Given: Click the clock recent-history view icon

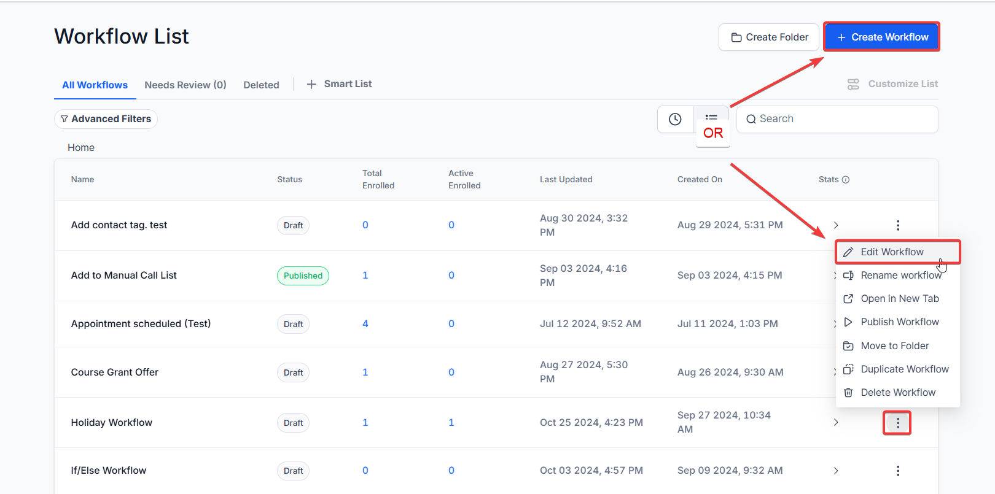Looking at the screenshot, I should [x=675, y=119].
